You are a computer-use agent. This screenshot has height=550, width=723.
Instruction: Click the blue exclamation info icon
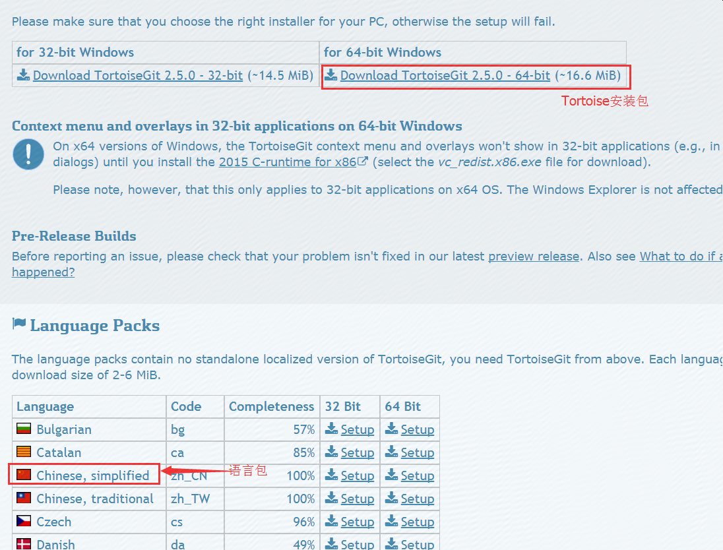click(28, 154)
